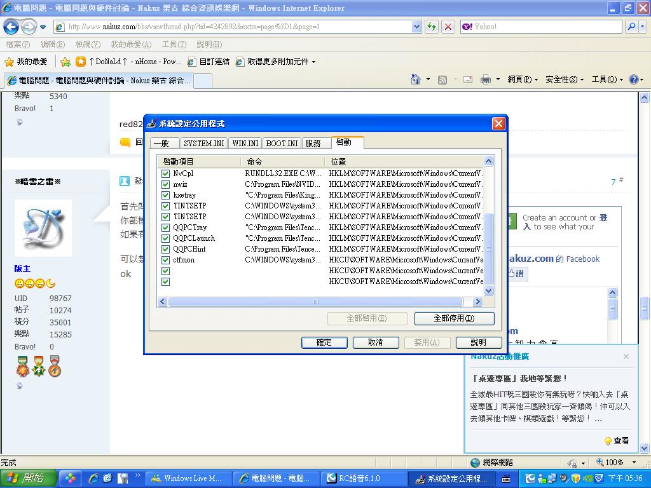Switch to the 一般 tab
This screenshot has height=488, width=651.
(x=165, y=143)
